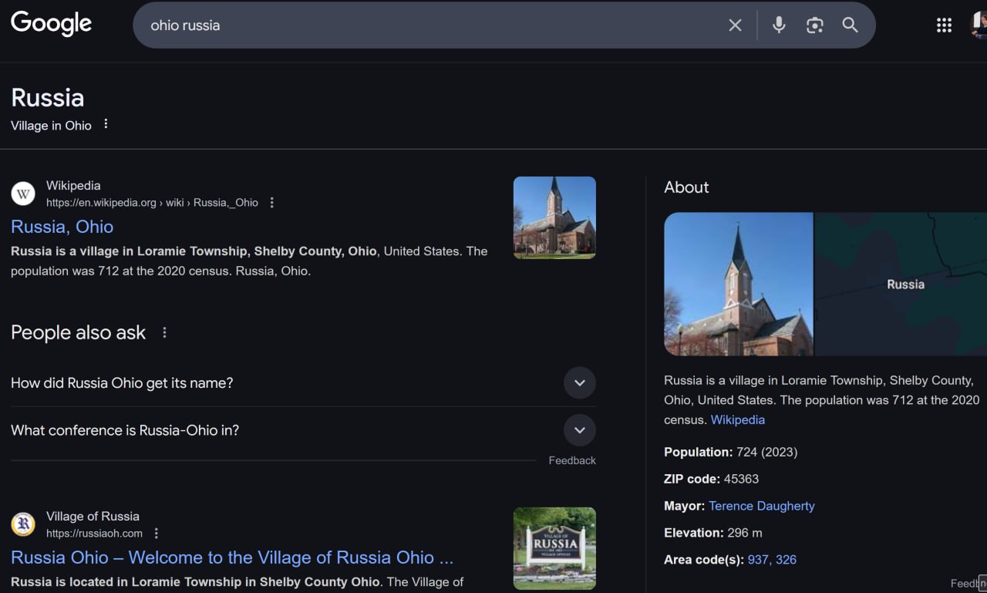
Task: Follow the Wikipedia link in About panel
Action: pos(738,419)
